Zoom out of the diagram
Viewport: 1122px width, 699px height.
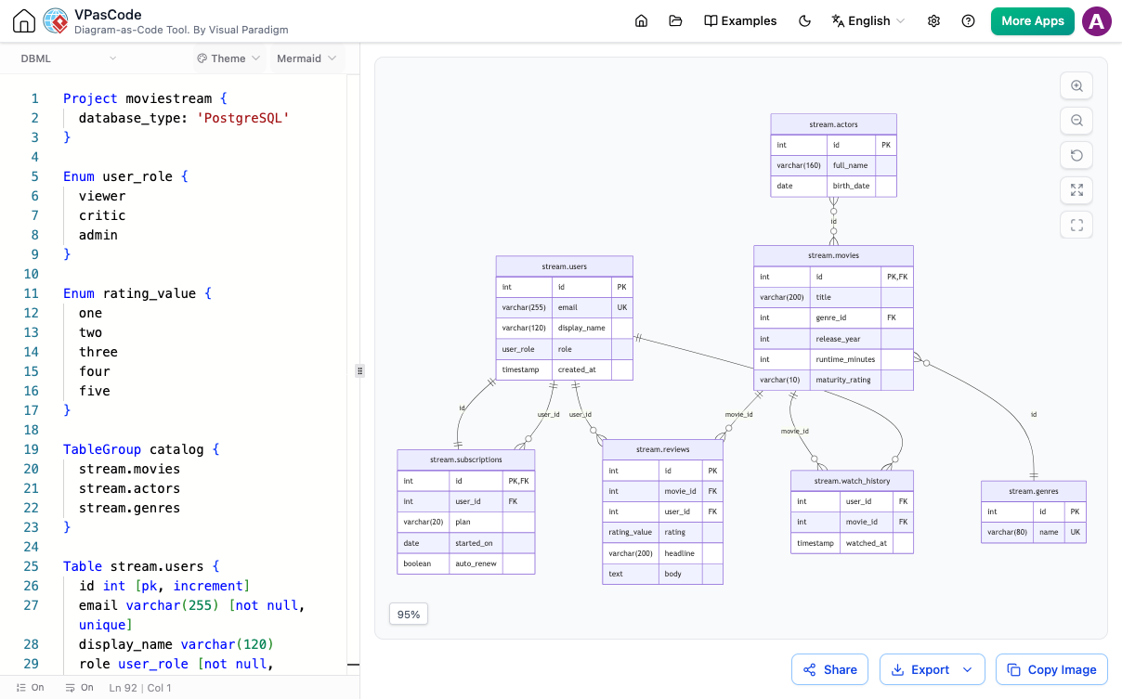[1076, 121]
